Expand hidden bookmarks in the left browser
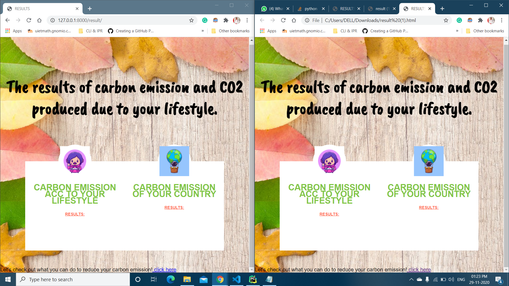Screen dimensions: 509x286 click(x=203, y=31)
